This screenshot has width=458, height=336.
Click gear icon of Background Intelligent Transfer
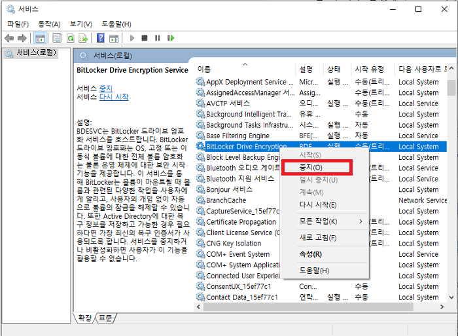pyautogui.click(x=200, y=114)
